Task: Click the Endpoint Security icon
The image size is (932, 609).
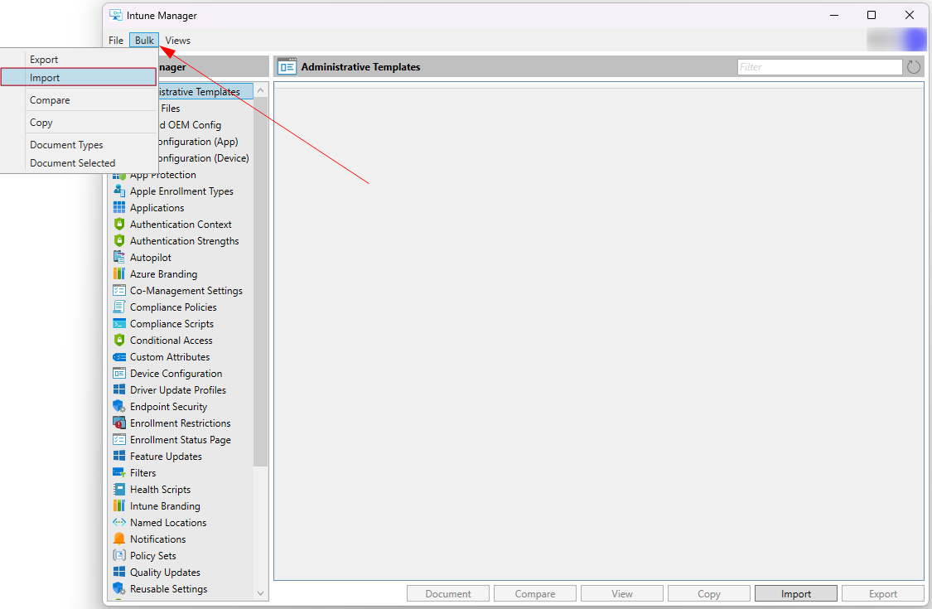Action: pos(118,406)
